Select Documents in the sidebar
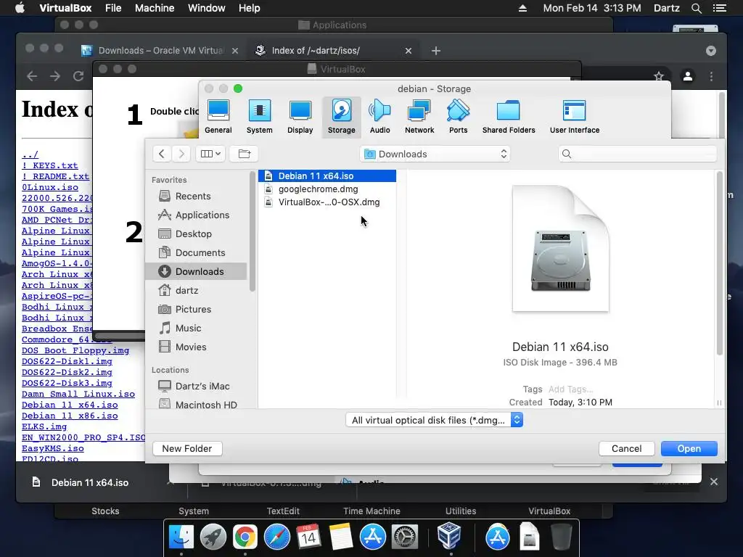 [x=196, y=253]
